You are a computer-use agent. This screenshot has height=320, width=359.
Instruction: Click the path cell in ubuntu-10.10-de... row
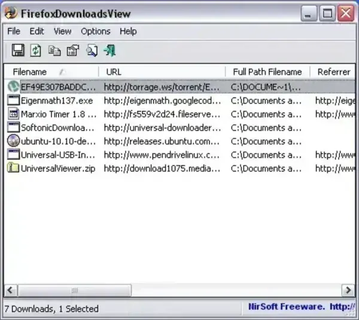(266, 142)
